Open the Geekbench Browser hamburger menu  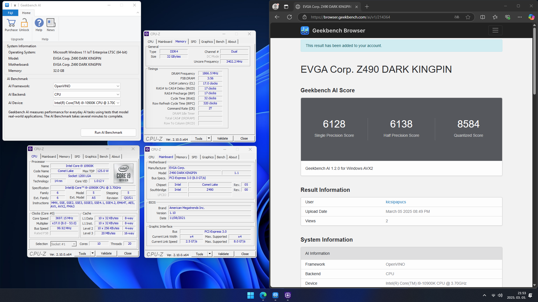[x=495, y=30]
